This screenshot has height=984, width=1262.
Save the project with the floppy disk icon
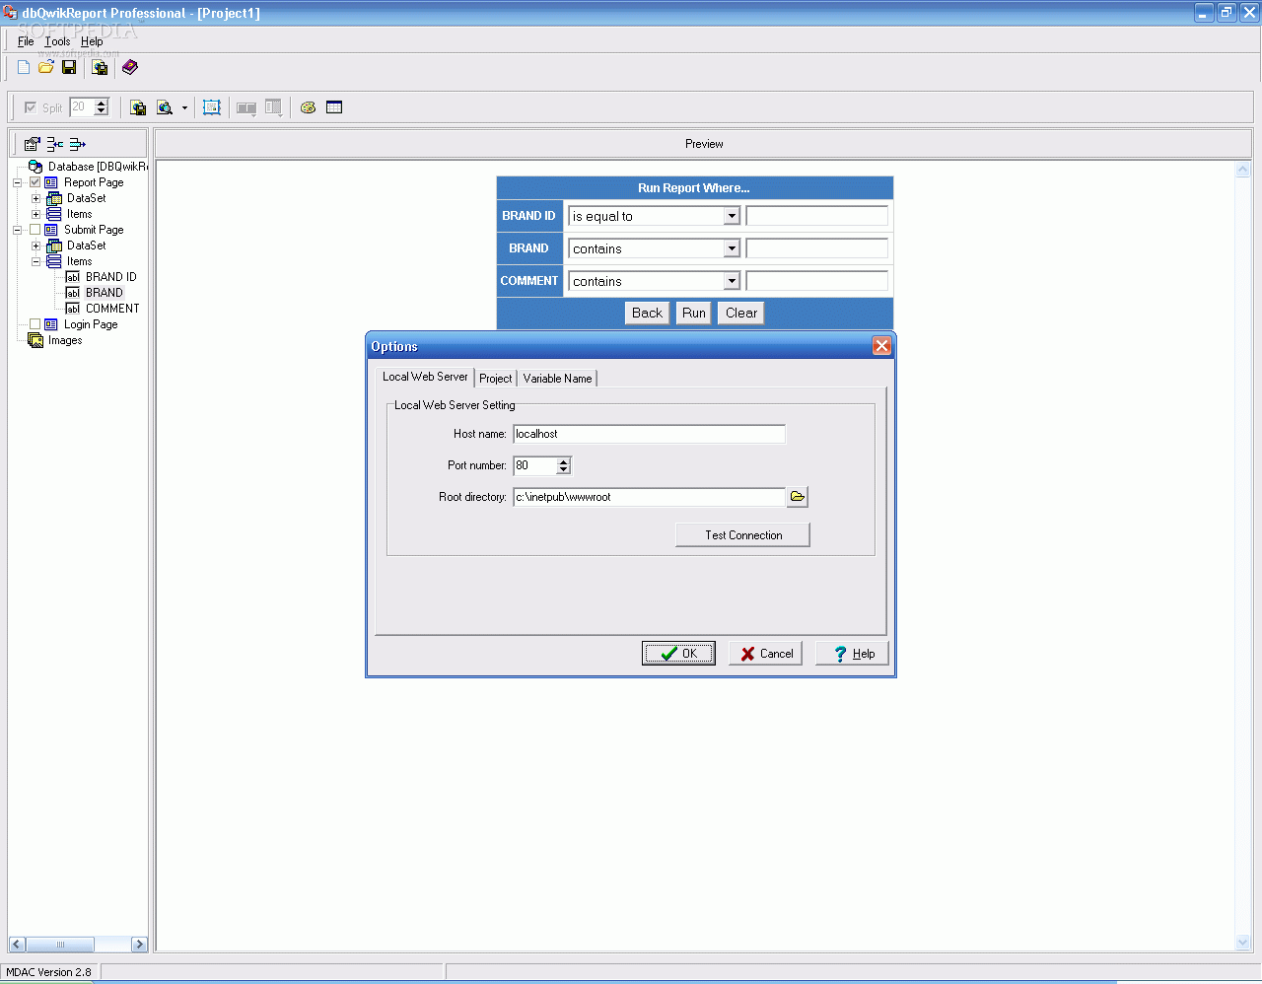(x=69, y=67)
